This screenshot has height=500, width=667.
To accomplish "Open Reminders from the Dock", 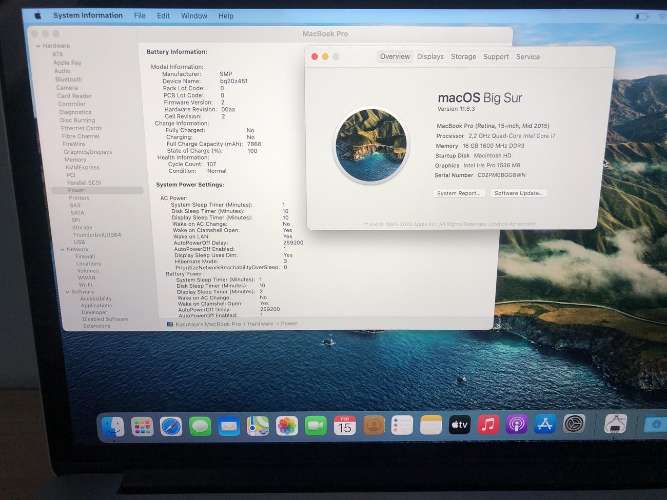I will click(402, 425).
